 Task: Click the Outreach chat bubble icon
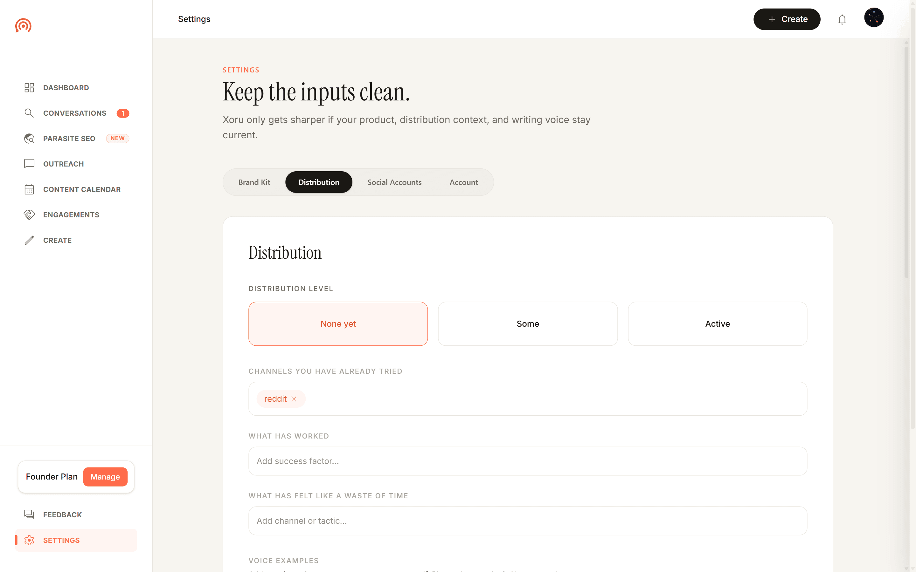click(29, 164)
